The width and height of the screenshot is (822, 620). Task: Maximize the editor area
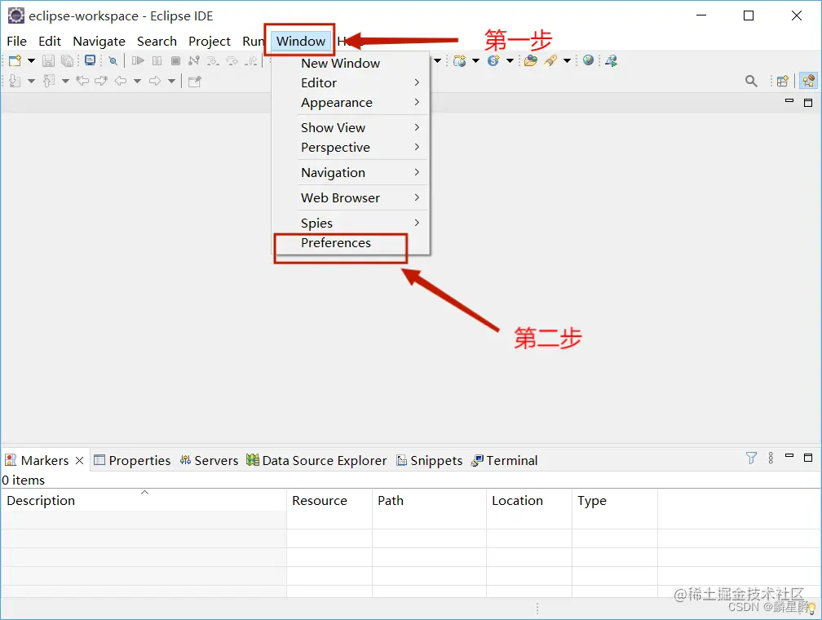(x=808, y=103)
